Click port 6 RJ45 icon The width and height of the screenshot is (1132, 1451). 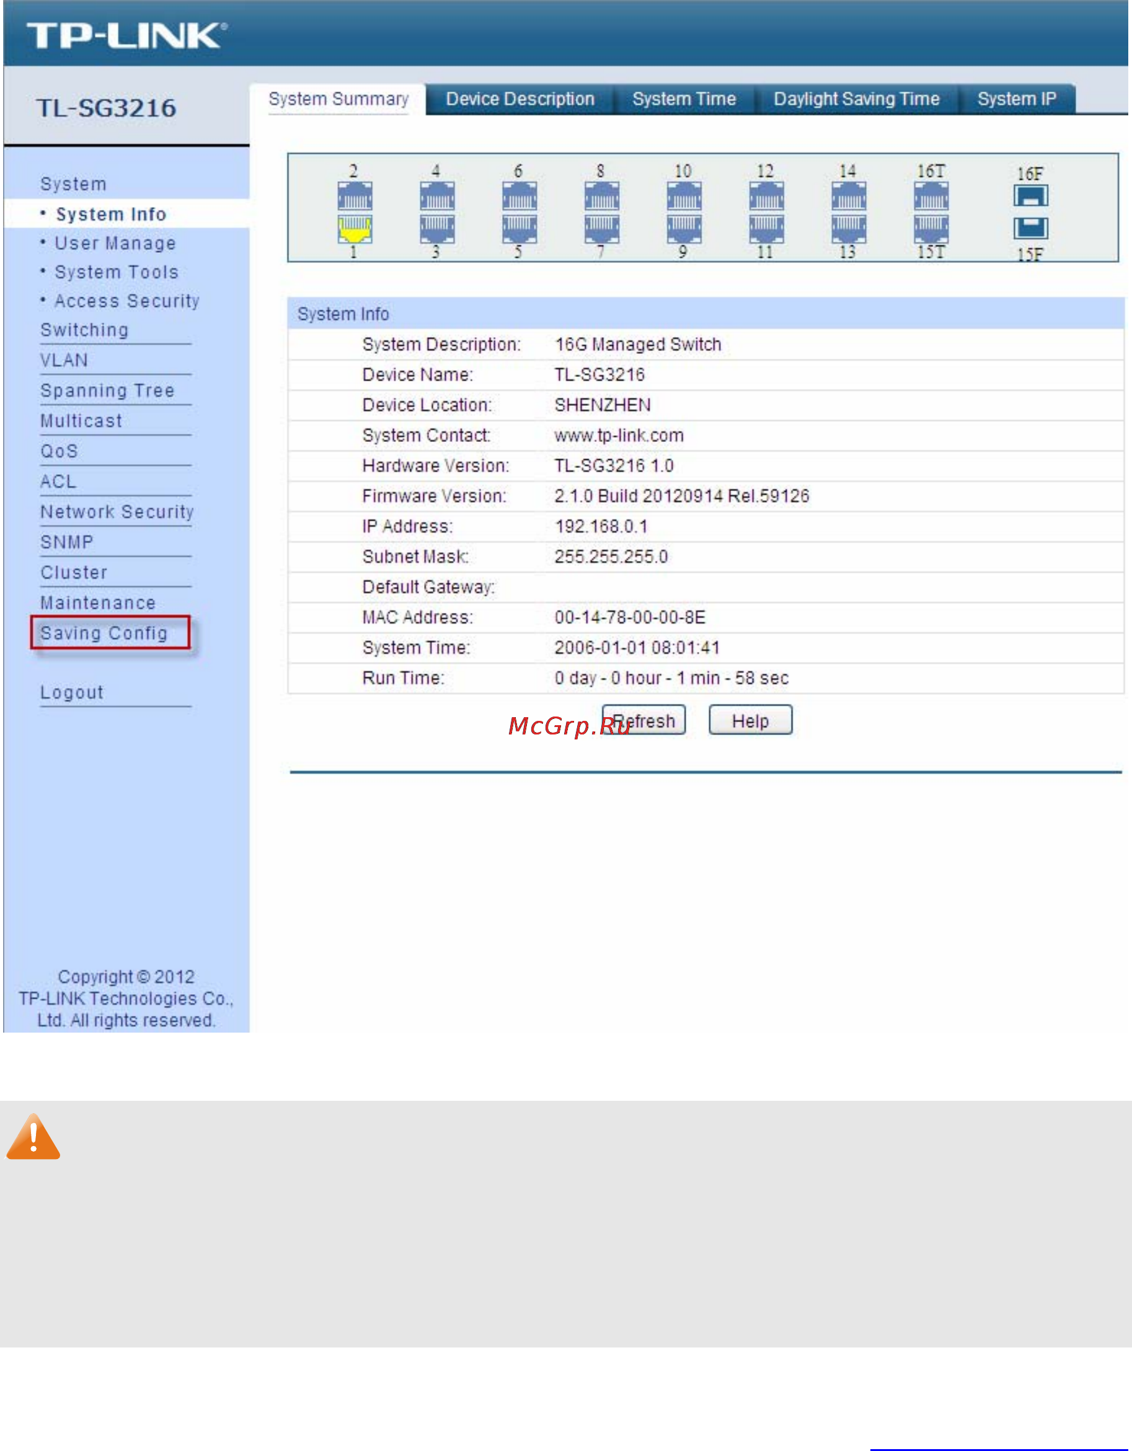(x=520, y=196)
